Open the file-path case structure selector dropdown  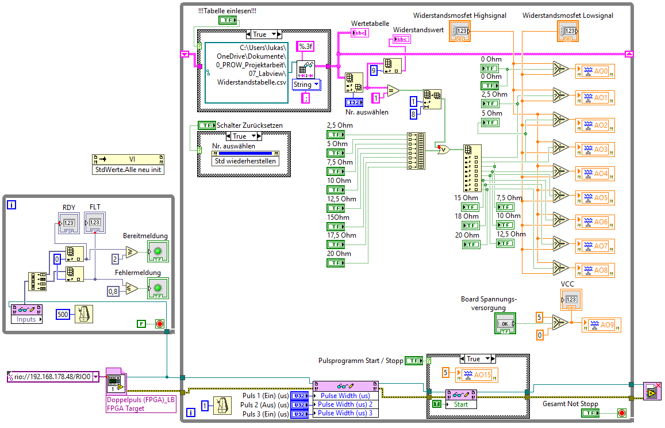274,35
